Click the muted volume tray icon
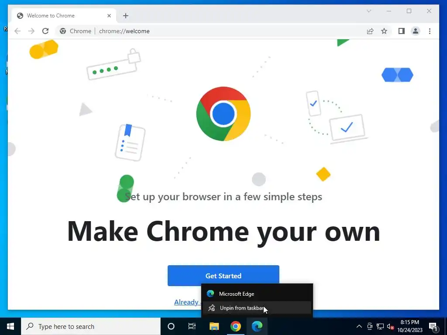 coord(390,326)
